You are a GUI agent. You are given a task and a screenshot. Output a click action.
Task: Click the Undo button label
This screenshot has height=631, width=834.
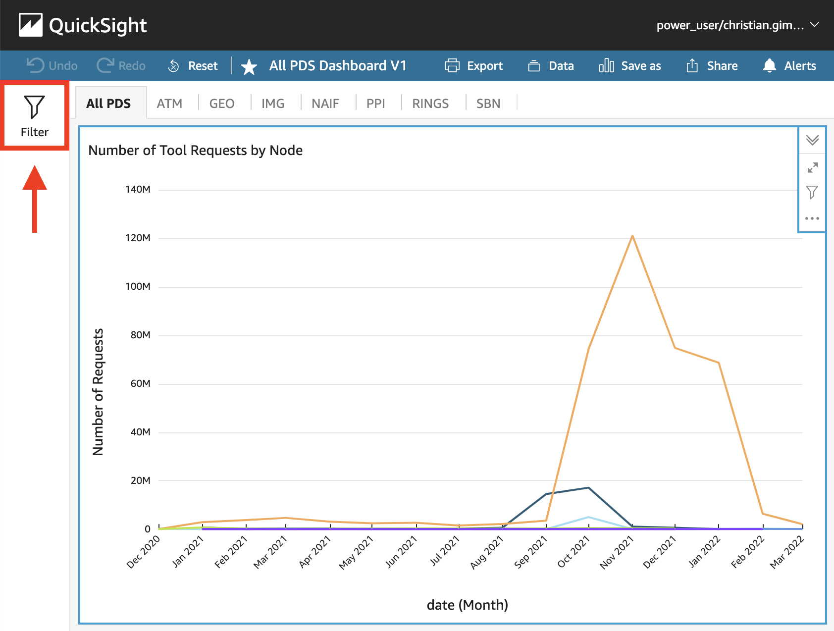[63, 66]
